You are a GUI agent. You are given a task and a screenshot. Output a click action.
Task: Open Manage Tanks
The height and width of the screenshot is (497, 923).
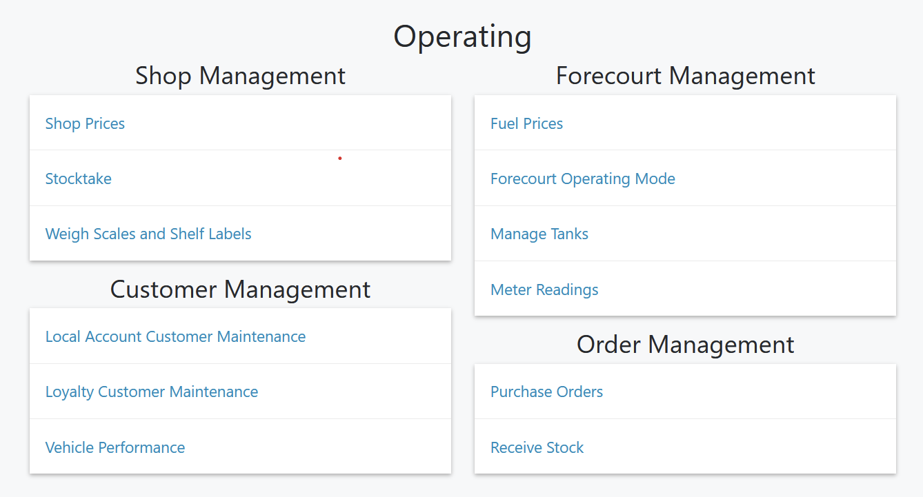pyautogui.click(x=539, y=234)
